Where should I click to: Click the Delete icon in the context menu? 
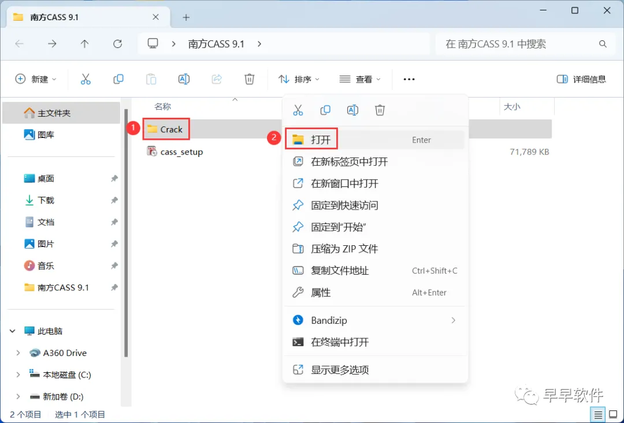tap(380, 110)
